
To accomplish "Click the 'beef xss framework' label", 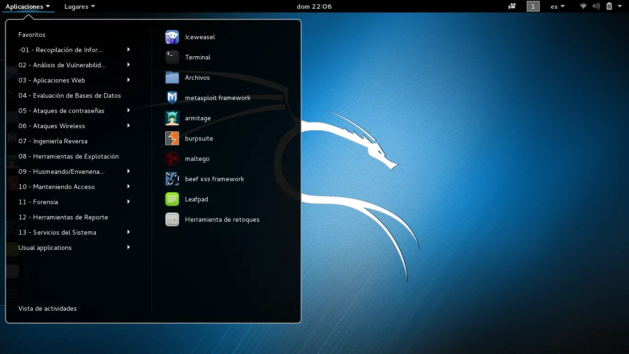I will 215,179.
